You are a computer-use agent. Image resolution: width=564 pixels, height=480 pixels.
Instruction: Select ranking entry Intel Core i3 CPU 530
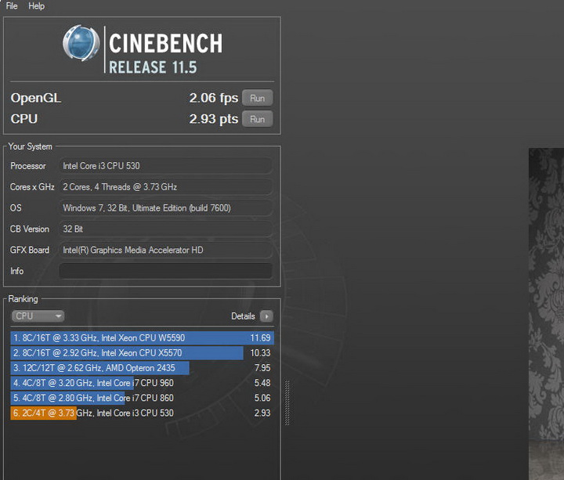tap(142, 413)
